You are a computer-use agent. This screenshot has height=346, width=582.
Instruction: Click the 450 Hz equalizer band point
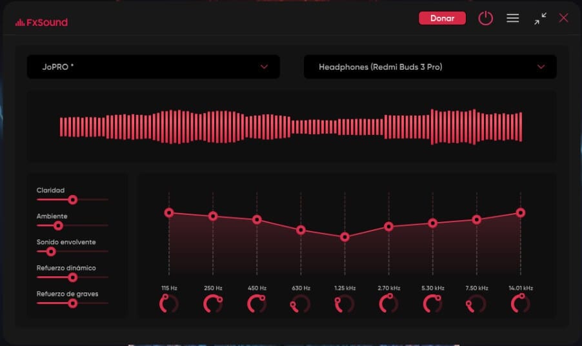click(x=257, y=219)
